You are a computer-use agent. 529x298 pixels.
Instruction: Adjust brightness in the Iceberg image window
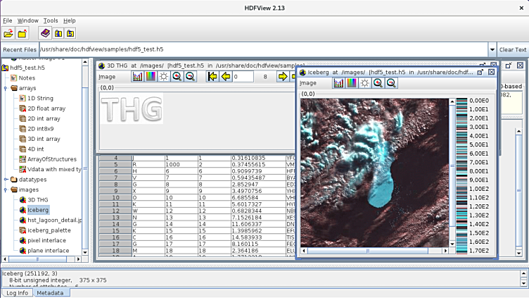pos(364,83)
